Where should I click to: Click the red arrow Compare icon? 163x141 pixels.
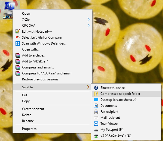pos(18,37)
